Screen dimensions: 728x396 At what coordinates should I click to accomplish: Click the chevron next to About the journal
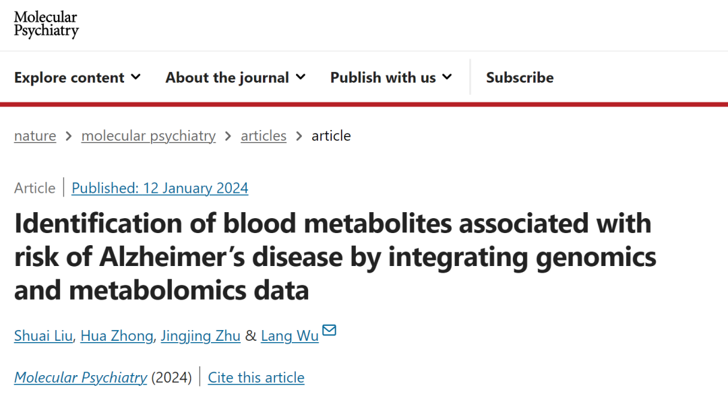click(x=301, y=77)
